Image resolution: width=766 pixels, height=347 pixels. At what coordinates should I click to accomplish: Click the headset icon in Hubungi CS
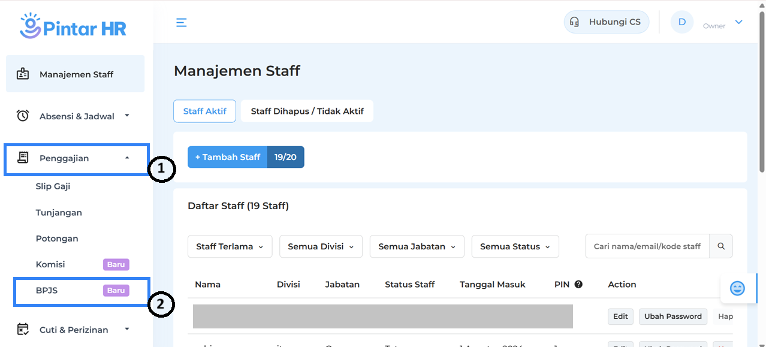coord(574,22)
